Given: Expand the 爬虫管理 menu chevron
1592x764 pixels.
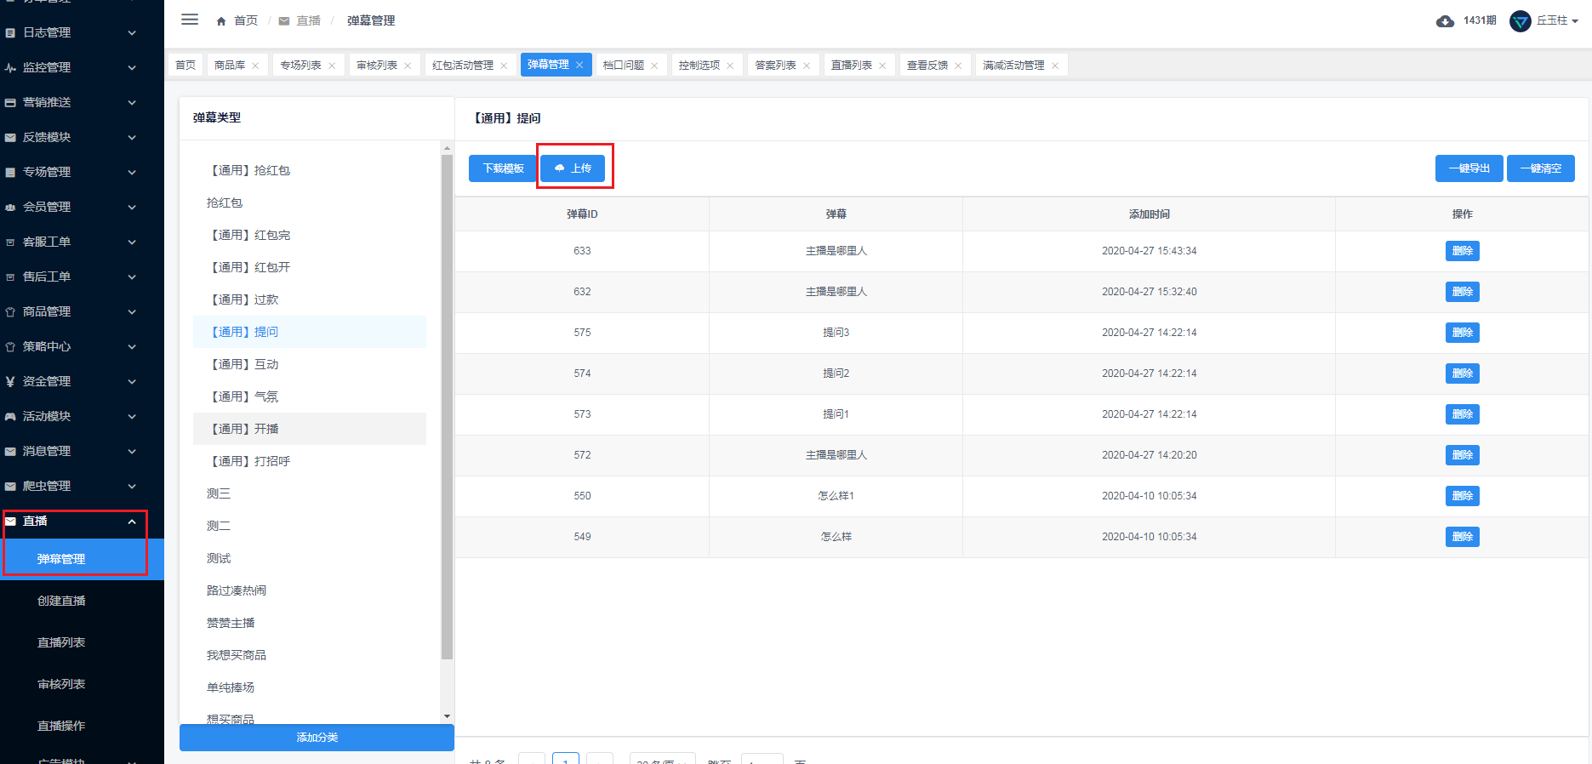Looking at the screenshot, I should point(132,487).
